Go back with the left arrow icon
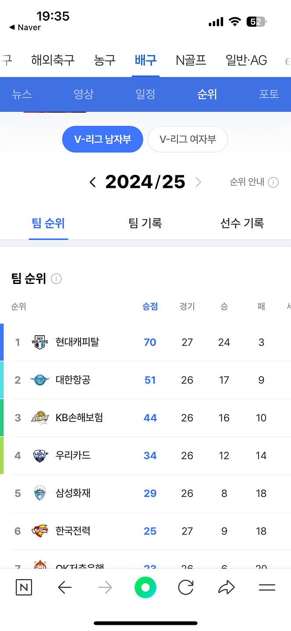291x631 pixels. pyautogui.click(x=65, y=587)
